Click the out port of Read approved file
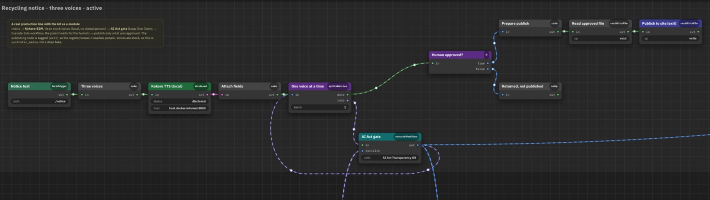The width and height of the screenshot is (710, 200). (x=628, y=31)
